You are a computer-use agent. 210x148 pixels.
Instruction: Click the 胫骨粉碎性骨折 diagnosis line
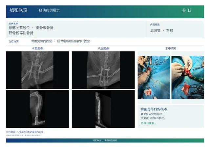click(x=21, y=33)
